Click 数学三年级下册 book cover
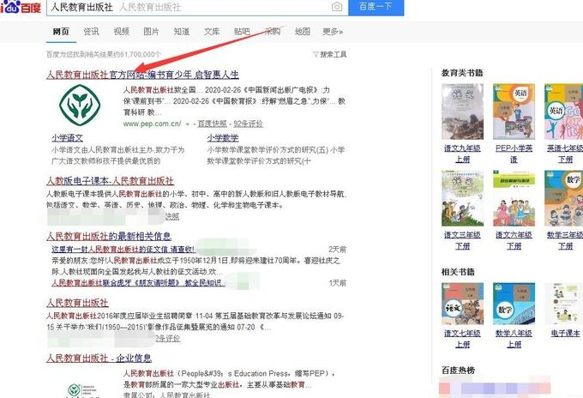 point(563,198)
